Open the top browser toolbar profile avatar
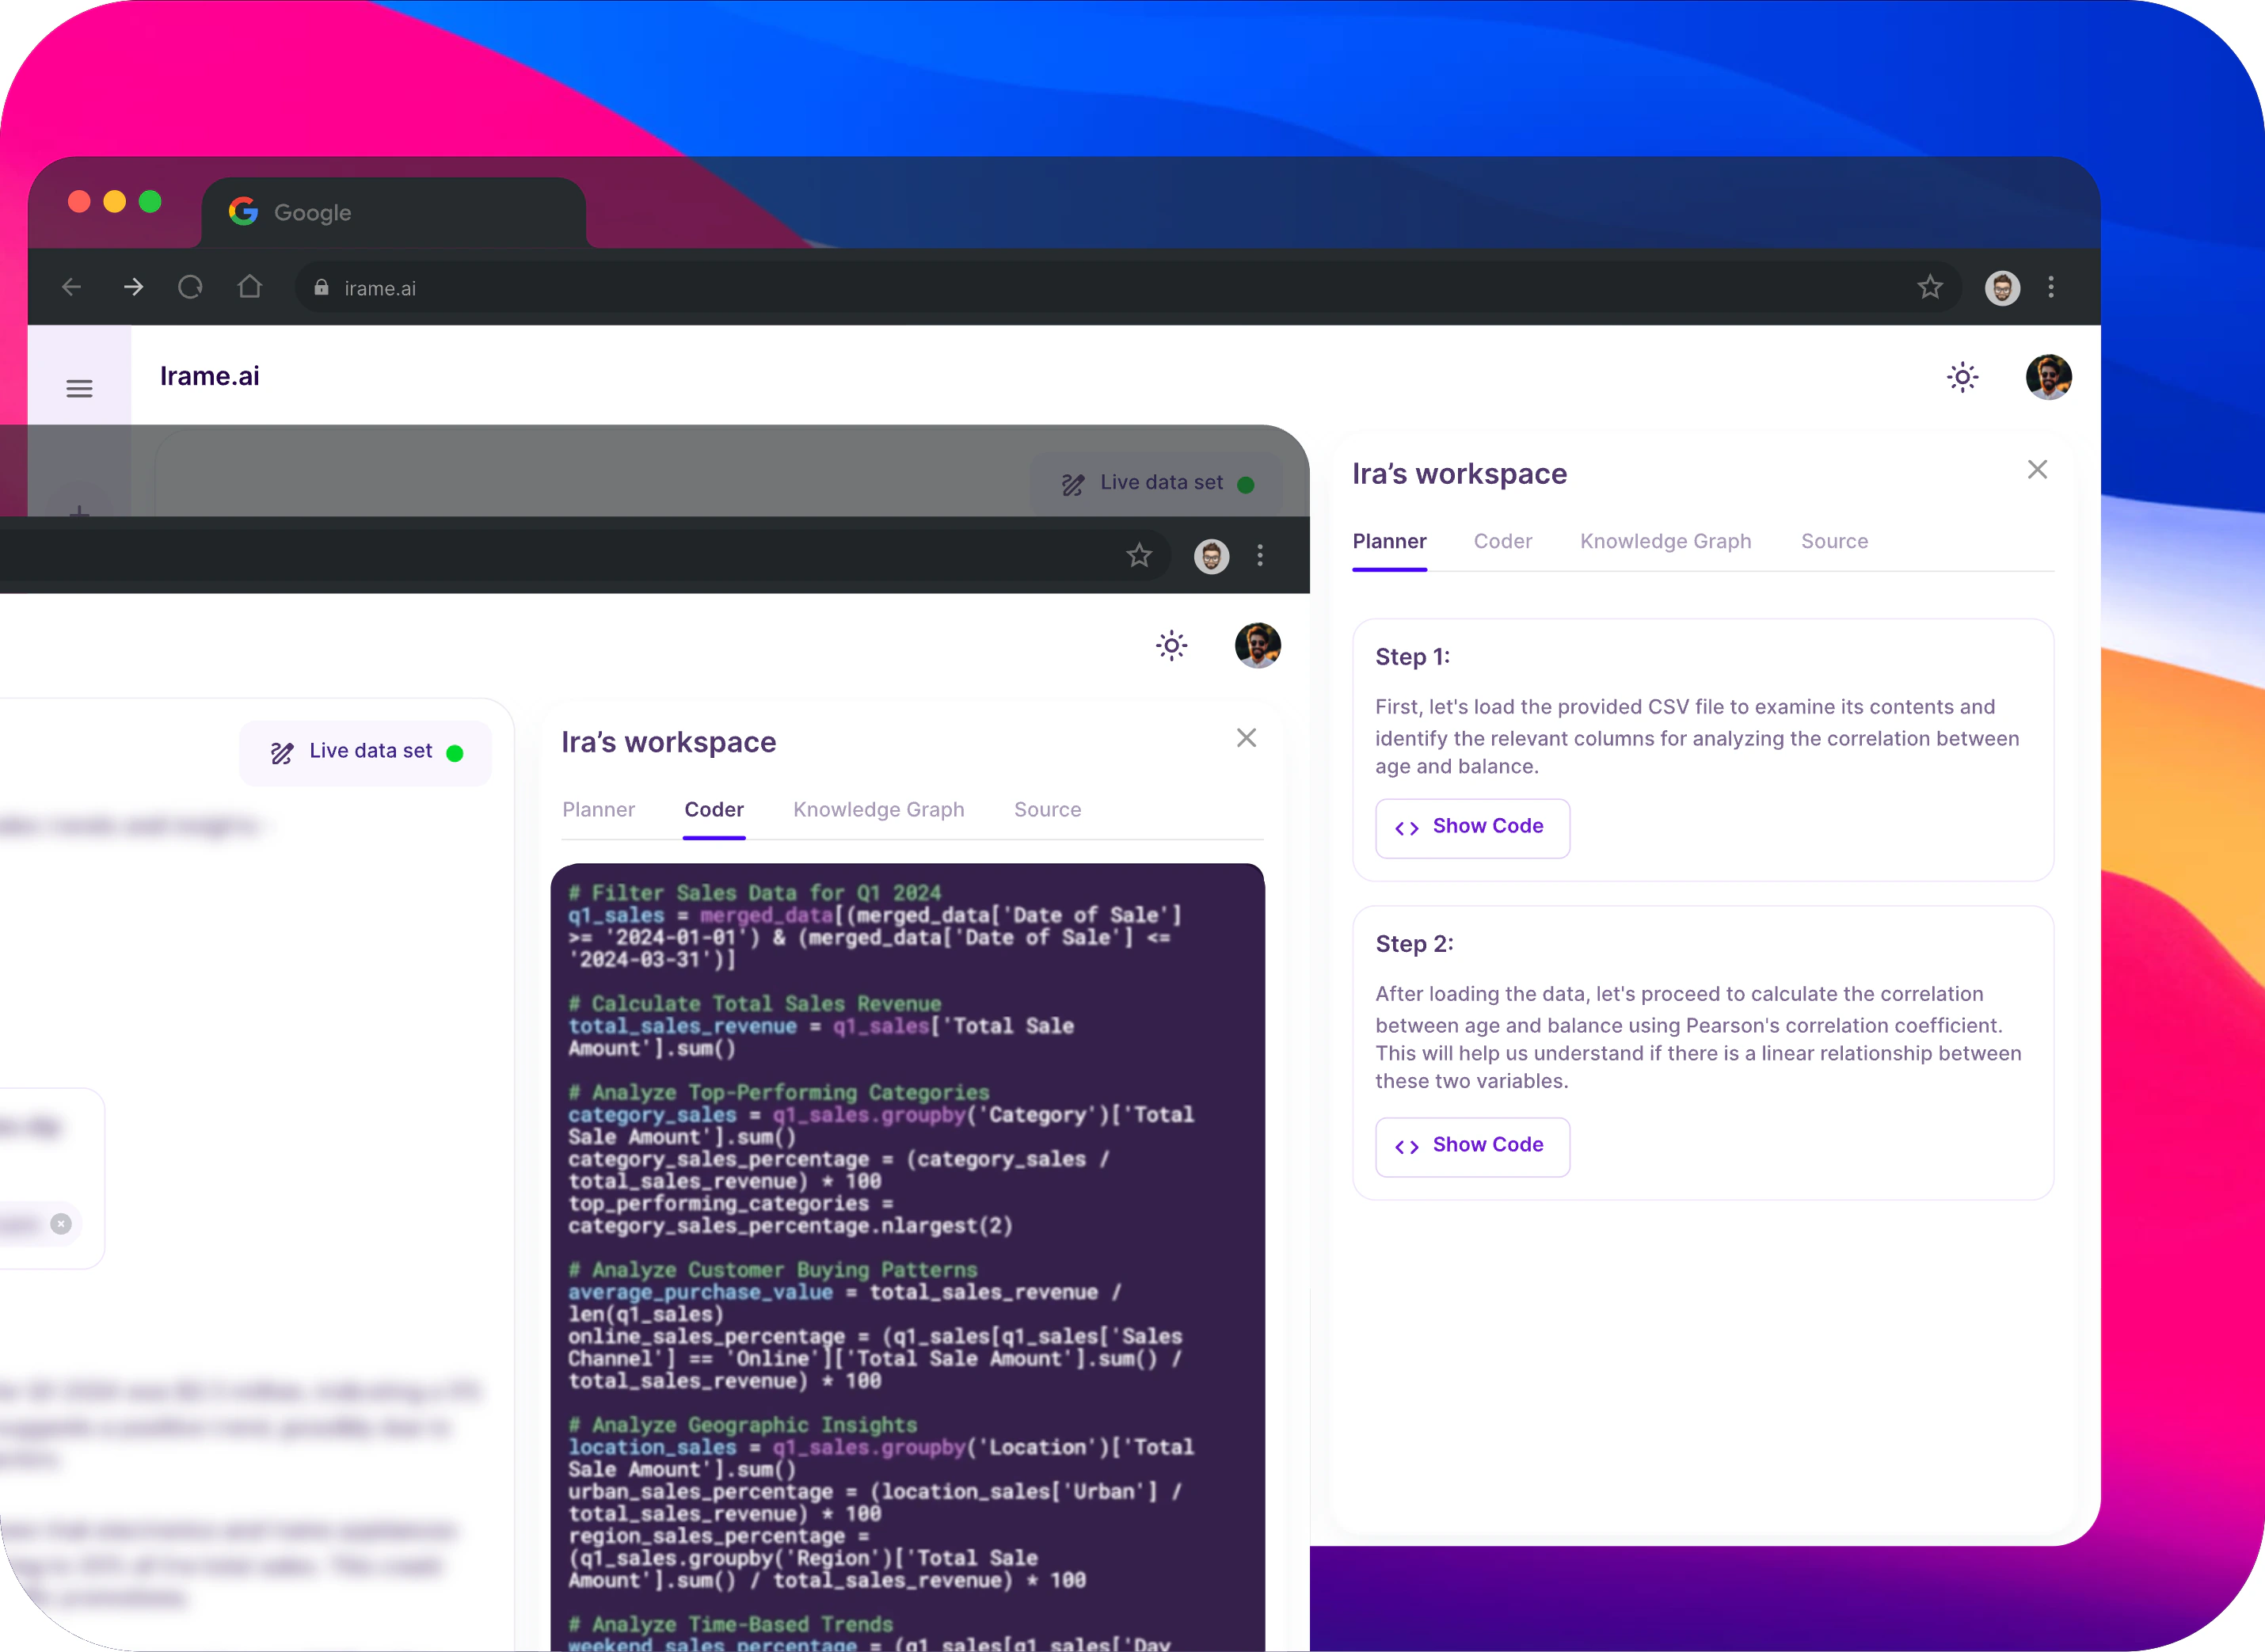Viewport: 2265px width, 1652px height. (2002, 288)
